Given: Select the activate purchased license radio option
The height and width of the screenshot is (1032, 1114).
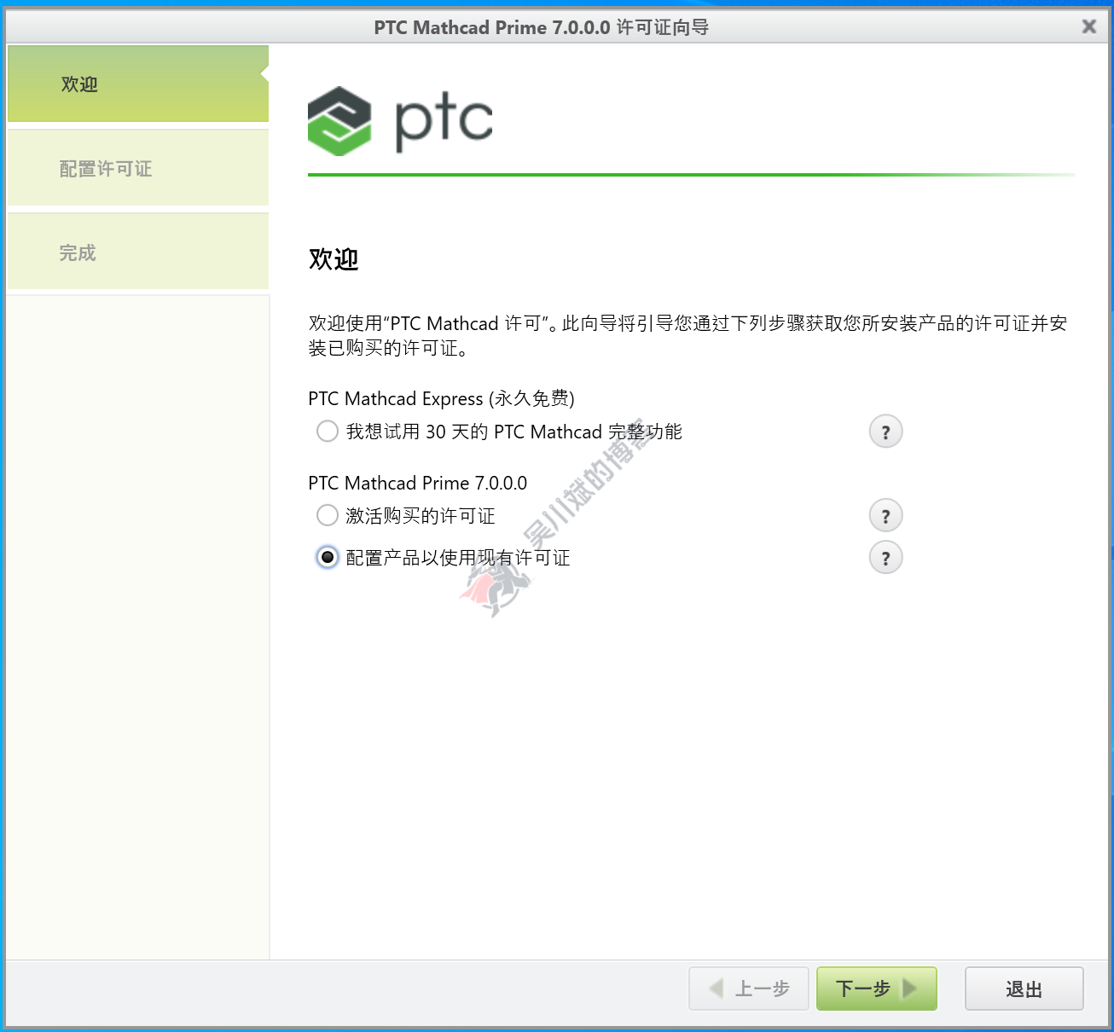Looking at the screenshot, I should pos(328,515).
